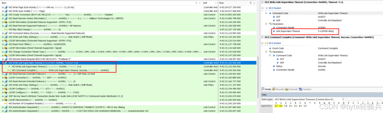Screen dimensions: 383x113
Task: Click the HCI Create Connection row icon
Action: [6, 15]
